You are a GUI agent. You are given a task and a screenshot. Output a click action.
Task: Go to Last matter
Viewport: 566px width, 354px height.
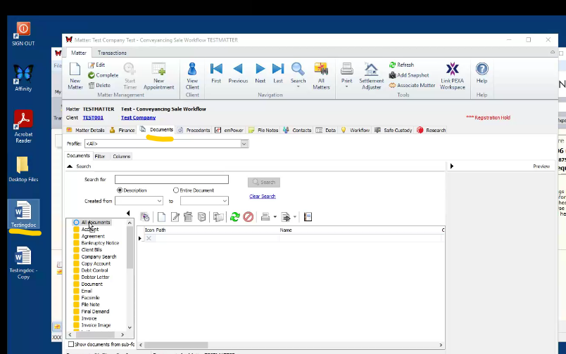[x=278, y=73]
